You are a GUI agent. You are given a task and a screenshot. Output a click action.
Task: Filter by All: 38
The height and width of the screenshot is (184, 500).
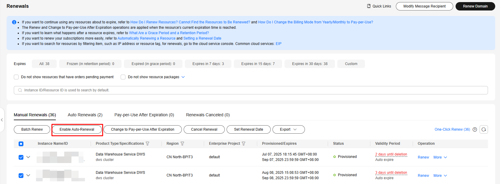44,64
